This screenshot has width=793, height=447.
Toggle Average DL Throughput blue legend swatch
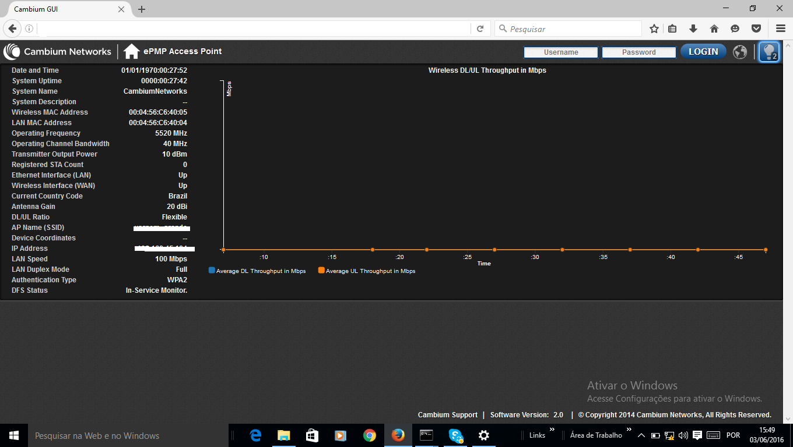click(x=212, y=271)
